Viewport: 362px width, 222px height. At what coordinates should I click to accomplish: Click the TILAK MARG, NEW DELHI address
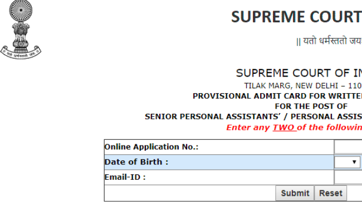click(x=303, y=85)
